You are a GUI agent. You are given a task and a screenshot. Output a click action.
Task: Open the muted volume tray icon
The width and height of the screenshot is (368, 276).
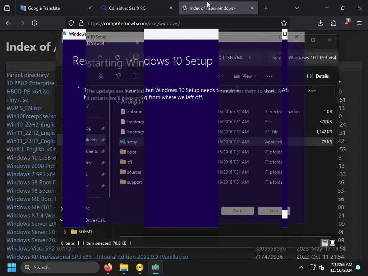(x=322, y=267)
